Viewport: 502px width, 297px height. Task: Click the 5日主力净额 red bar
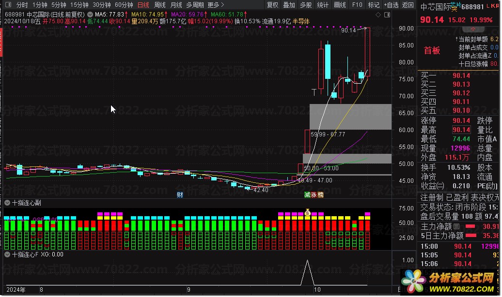471,236
